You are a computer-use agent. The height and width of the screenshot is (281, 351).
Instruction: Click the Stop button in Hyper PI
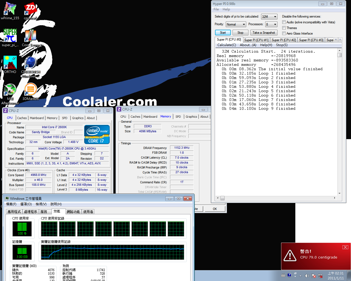(x=240, y=33)
